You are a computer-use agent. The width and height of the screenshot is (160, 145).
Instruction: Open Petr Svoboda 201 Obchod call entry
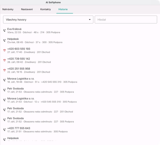point(80,110)
